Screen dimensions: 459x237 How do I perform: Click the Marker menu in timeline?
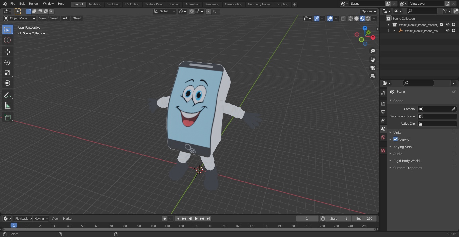68,219
